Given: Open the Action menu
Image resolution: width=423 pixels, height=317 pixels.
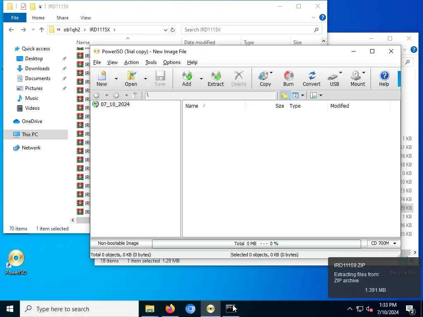Looking at the screenshot, I should tap(131, 62).
